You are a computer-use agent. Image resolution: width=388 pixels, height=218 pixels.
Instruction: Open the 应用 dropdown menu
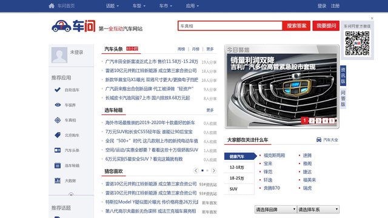click(x=192, y=5)
